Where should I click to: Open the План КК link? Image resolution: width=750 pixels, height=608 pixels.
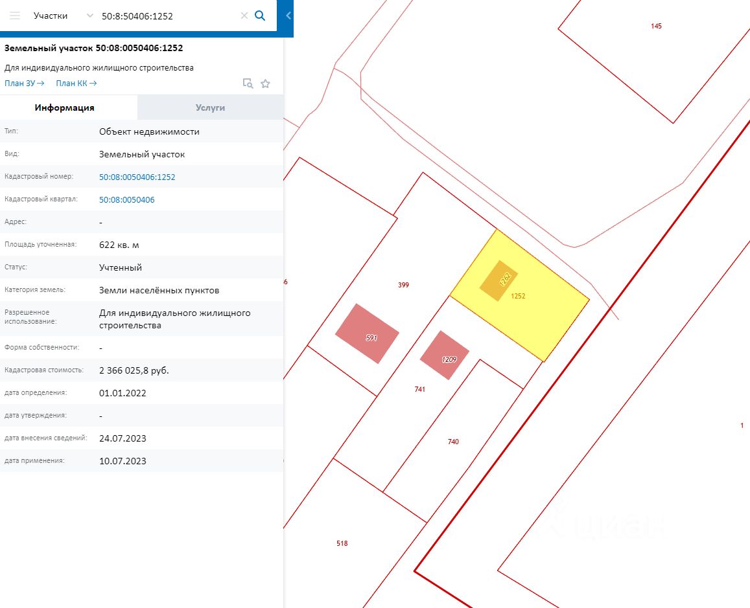76,83
